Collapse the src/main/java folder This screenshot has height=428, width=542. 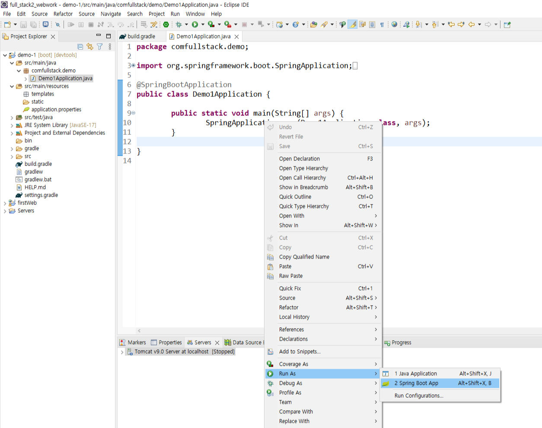pyautogui.click(x=12, y=63)
